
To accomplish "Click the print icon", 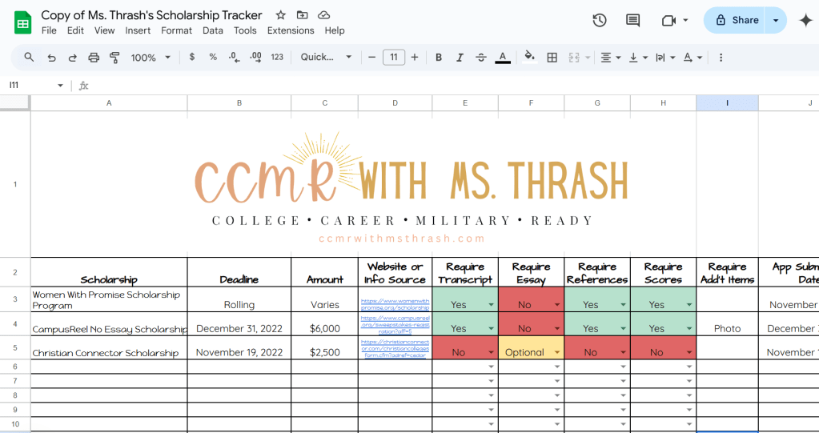I will pyautogui.click(x=94, y=58).
